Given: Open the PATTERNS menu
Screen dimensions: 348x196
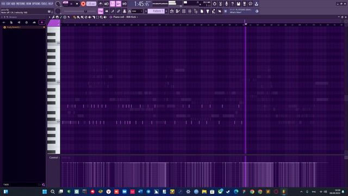Looking at the screenshot, I should pos(21,4).
